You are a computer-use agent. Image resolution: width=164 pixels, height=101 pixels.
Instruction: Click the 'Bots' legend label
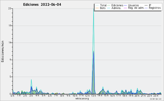tap(102, 8)
